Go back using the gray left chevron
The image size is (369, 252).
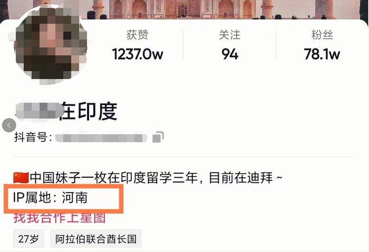point(9,125)
